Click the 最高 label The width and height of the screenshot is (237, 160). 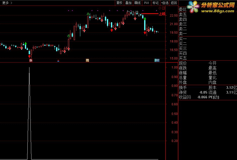click(212, 68)
